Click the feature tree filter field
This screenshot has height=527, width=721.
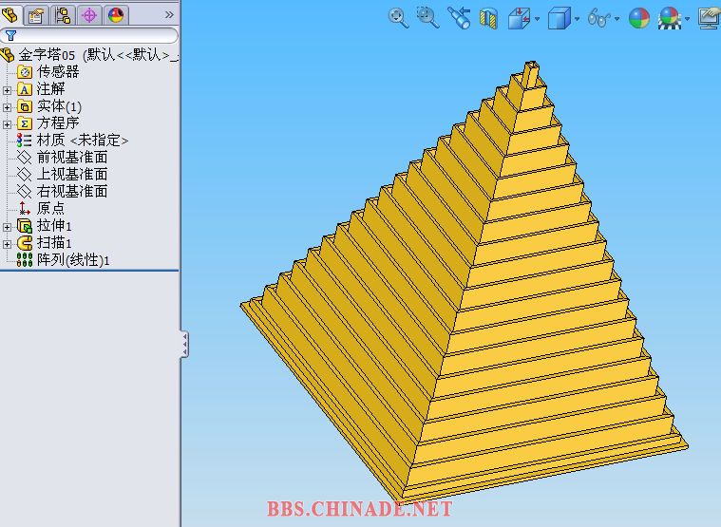point(95,35)
